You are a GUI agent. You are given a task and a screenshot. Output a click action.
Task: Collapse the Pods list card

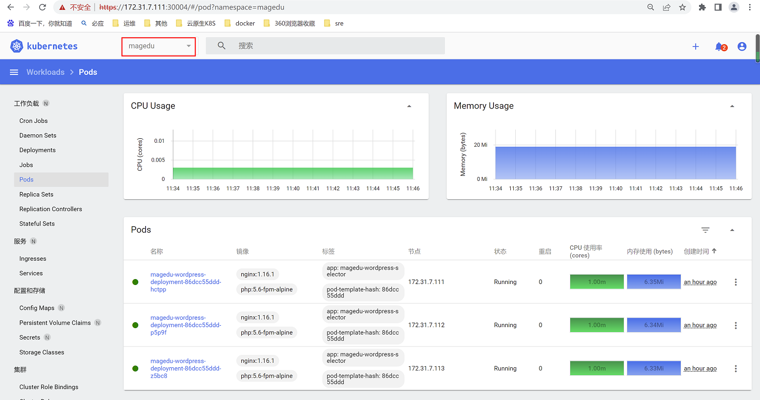coord(732,230)
